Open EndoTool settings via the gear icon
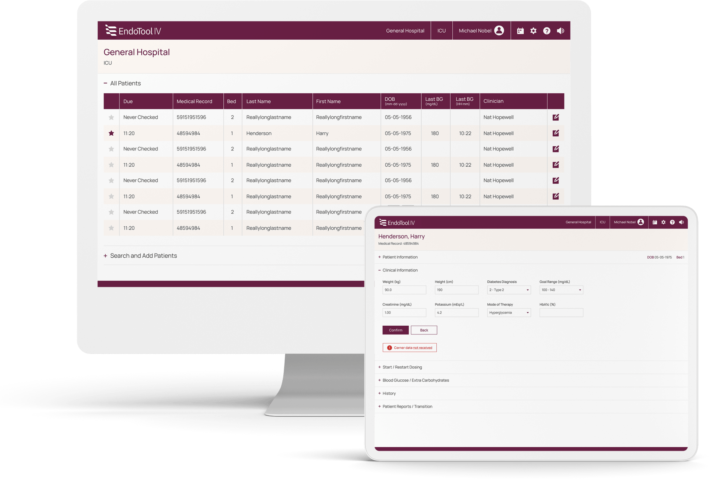This screenshot has height=479, width=710. (533, 30)
